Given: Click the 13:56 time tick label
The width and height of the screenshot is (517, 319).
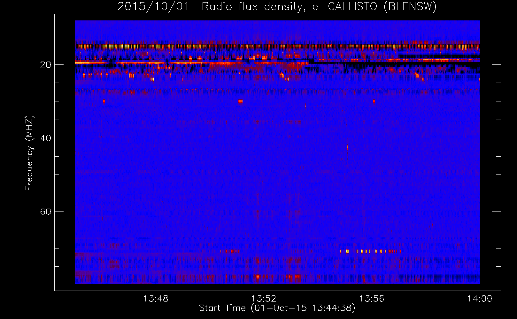Looking at the screenshot, I should 372,299.
